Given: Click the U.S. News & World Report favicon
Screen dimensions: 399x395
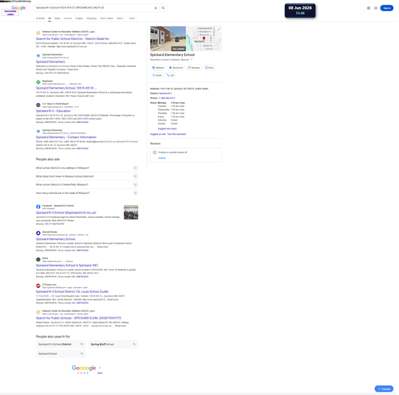Looking at the screenshot, I should coord(38,105).
